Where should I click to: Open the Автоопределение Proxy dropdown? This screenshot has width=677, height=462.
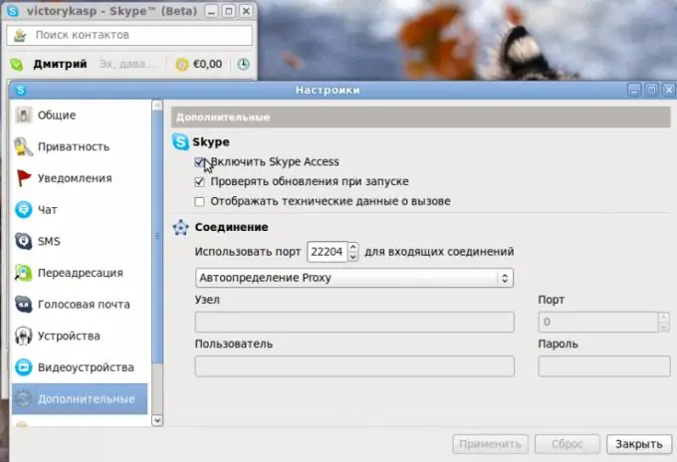point(354,278)
